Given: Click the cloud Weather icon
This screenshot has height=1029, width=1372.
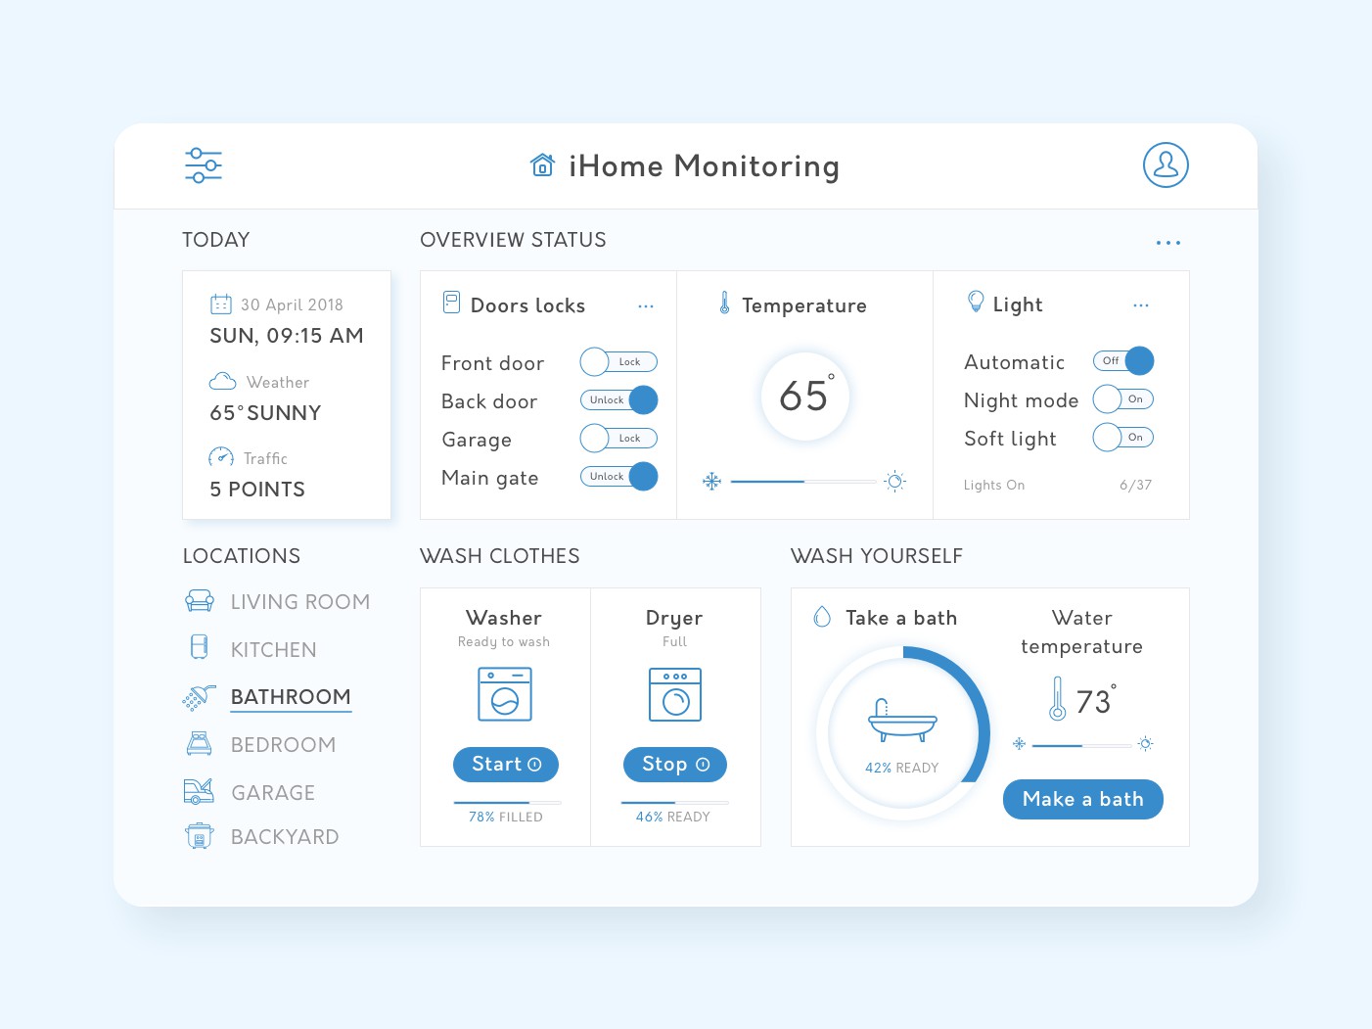Looking at the screenshot, I should (x=222, y=381).
